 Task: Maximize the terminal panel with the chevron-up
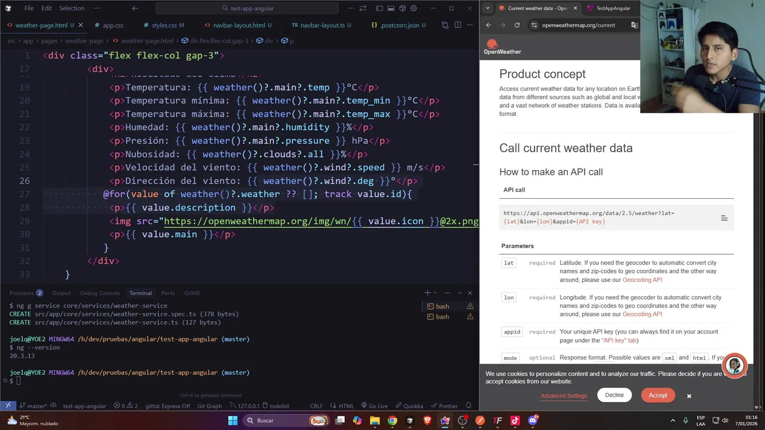[460, 293]
